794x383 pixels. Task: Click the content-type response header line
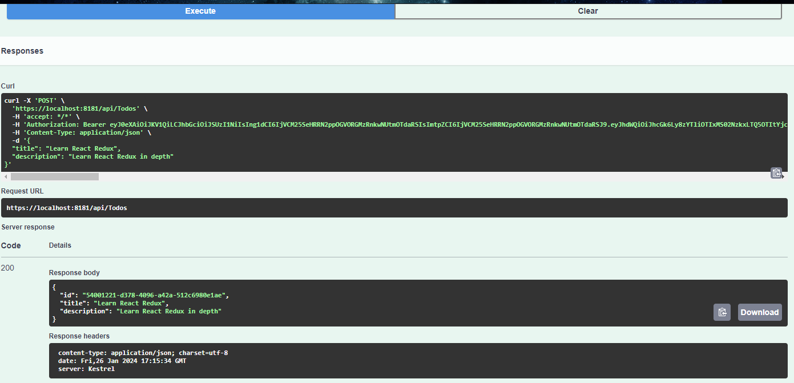(x=143, y=353)
